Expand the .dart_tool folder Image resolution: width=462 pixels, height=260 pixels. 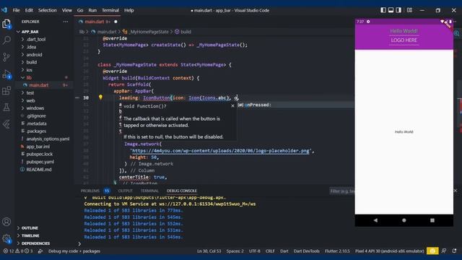pos(36,39)
